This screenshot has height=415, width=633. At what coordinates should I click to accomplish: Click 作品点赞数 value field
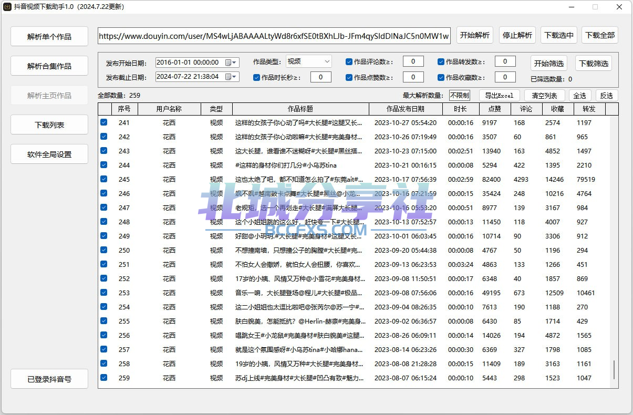click(413, 77)
